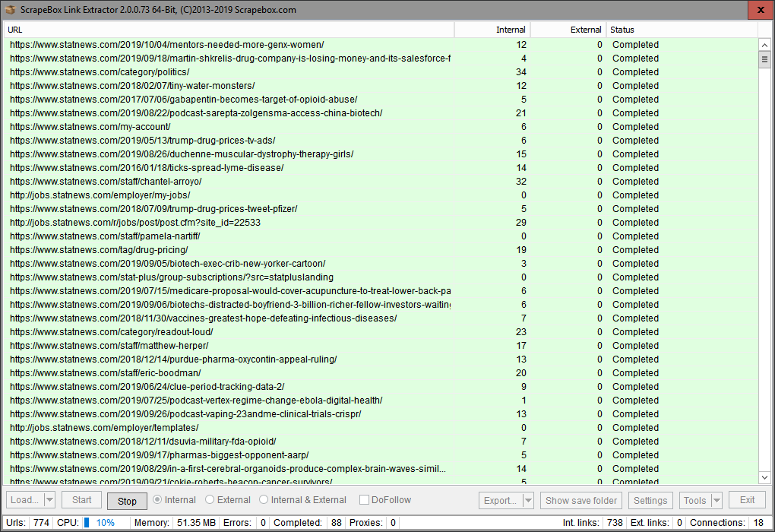Select the duchenne-muscular-dystrophy URL row
This screenshot has width=775, height=532.
pos(381,154)
